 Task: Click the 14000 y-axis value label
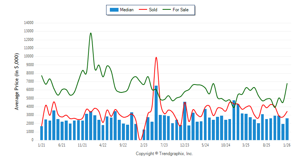28,23
